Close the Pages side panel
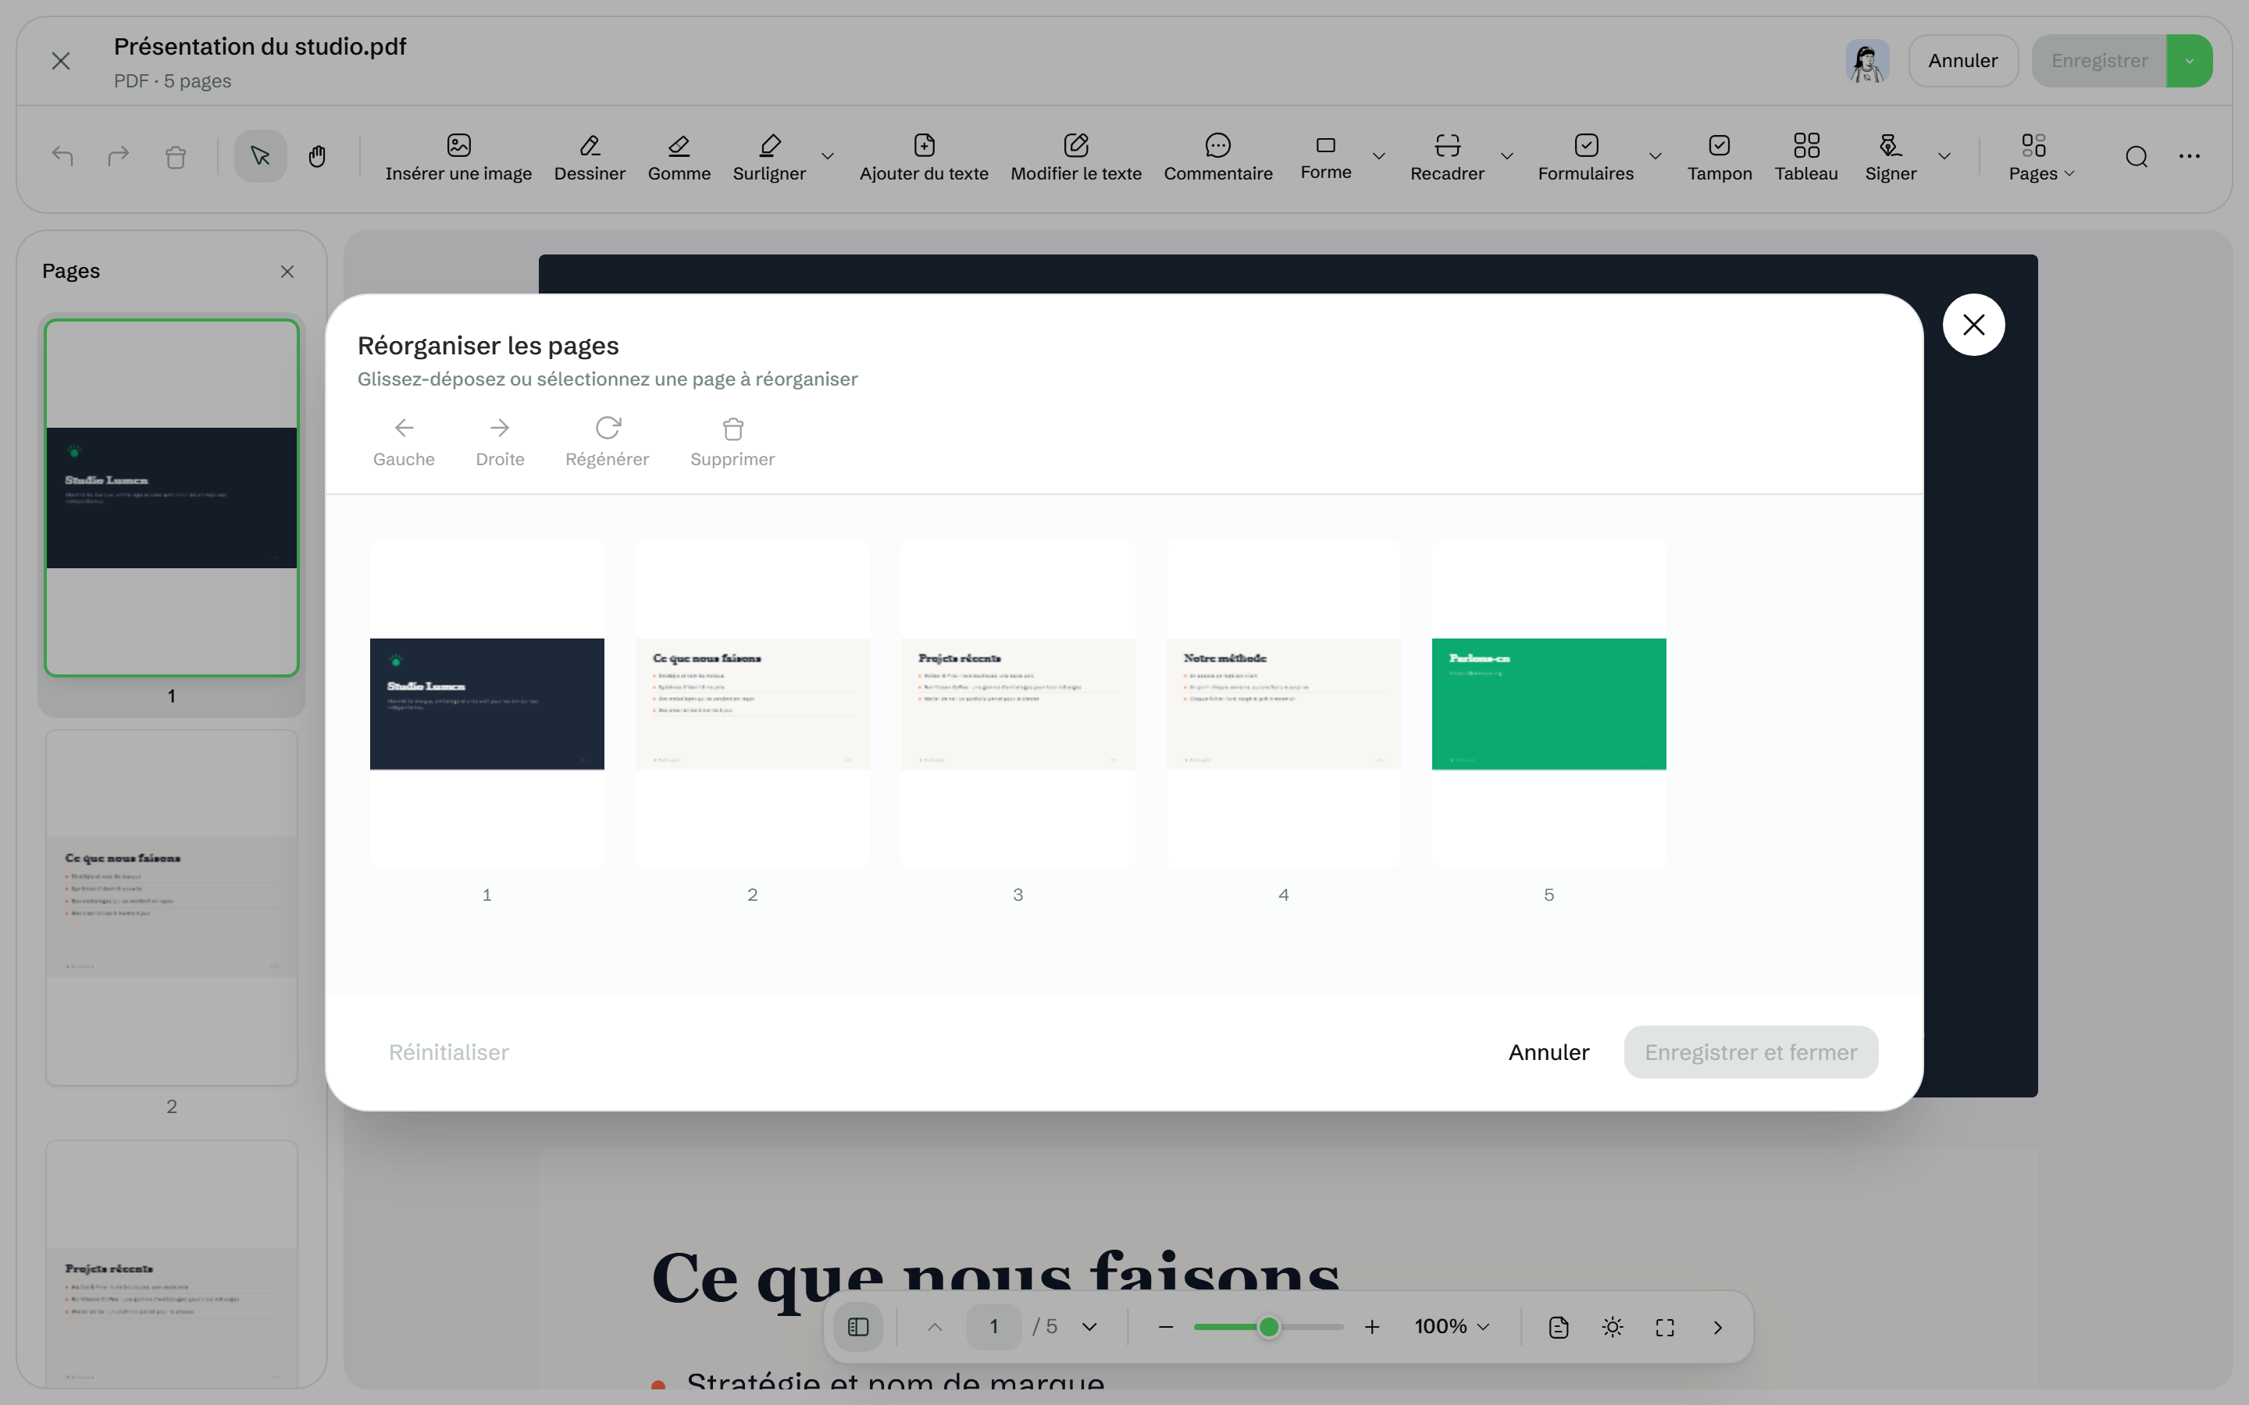Image resolution: width=2249 pixels, height=1405 pixels. (x=287, y=272)
